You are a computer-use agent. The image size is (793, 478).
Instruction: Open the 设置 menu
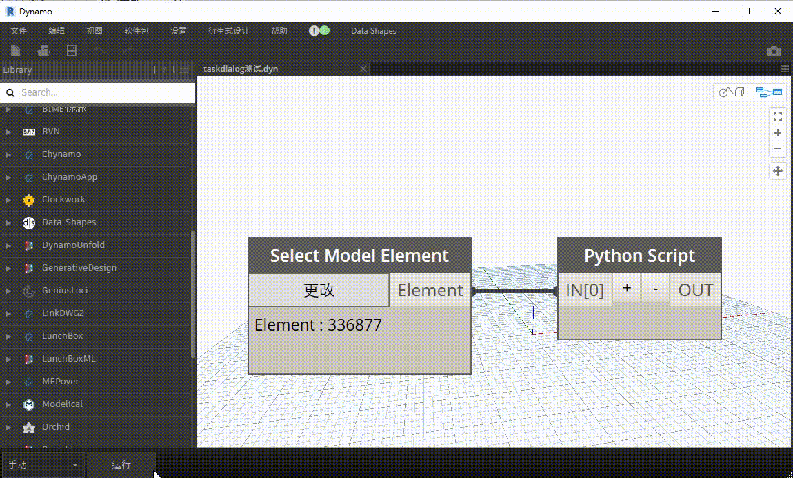point(179,31)
